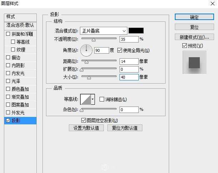Confirm with the 确定 button
The width and height of the screenshot is (218, 173).
[194, 17]
